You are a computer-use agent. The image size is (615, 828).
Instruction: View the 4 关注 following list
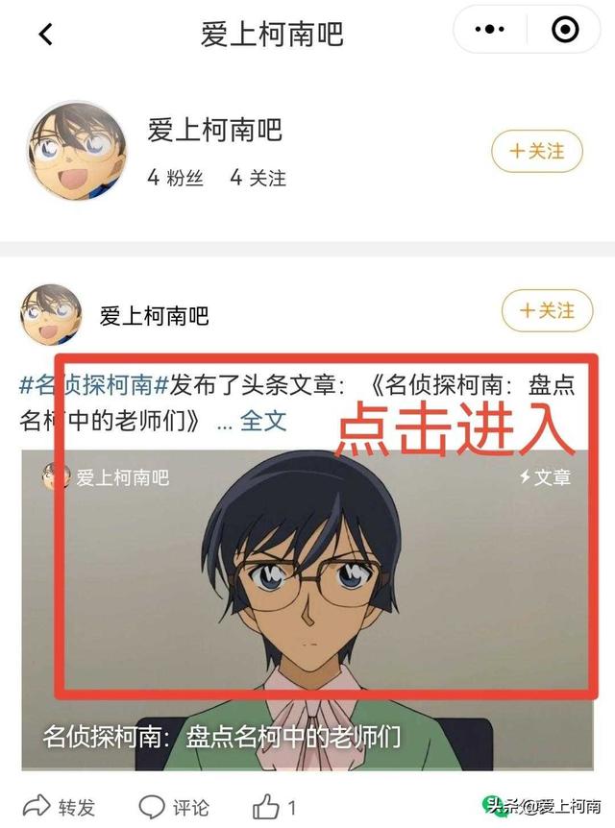pos(258,178)
